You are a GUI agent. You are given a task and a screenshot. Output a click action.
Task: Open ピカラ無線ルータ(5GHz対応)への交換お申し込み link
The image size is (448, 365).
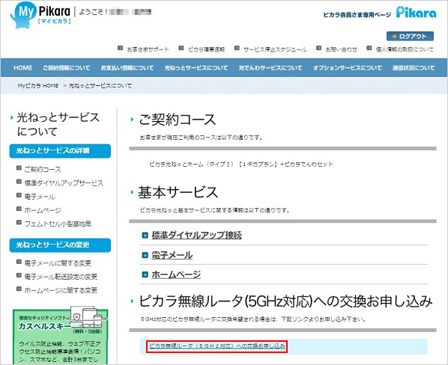217,346
